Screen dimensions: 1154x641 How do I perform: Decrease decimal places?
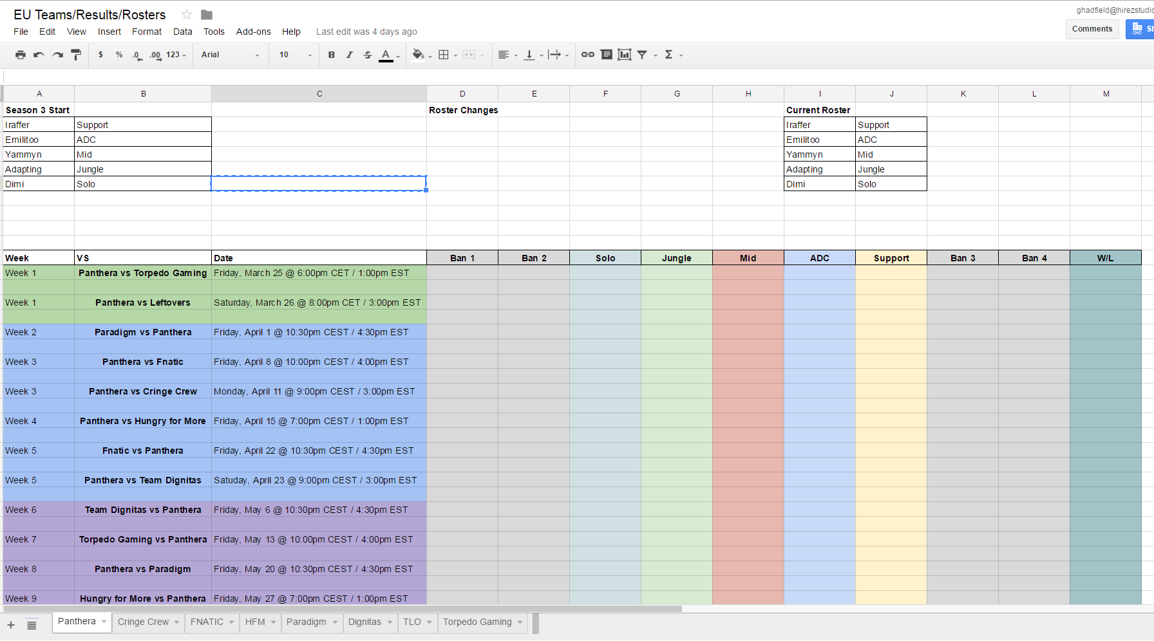[x=137, y=55]
